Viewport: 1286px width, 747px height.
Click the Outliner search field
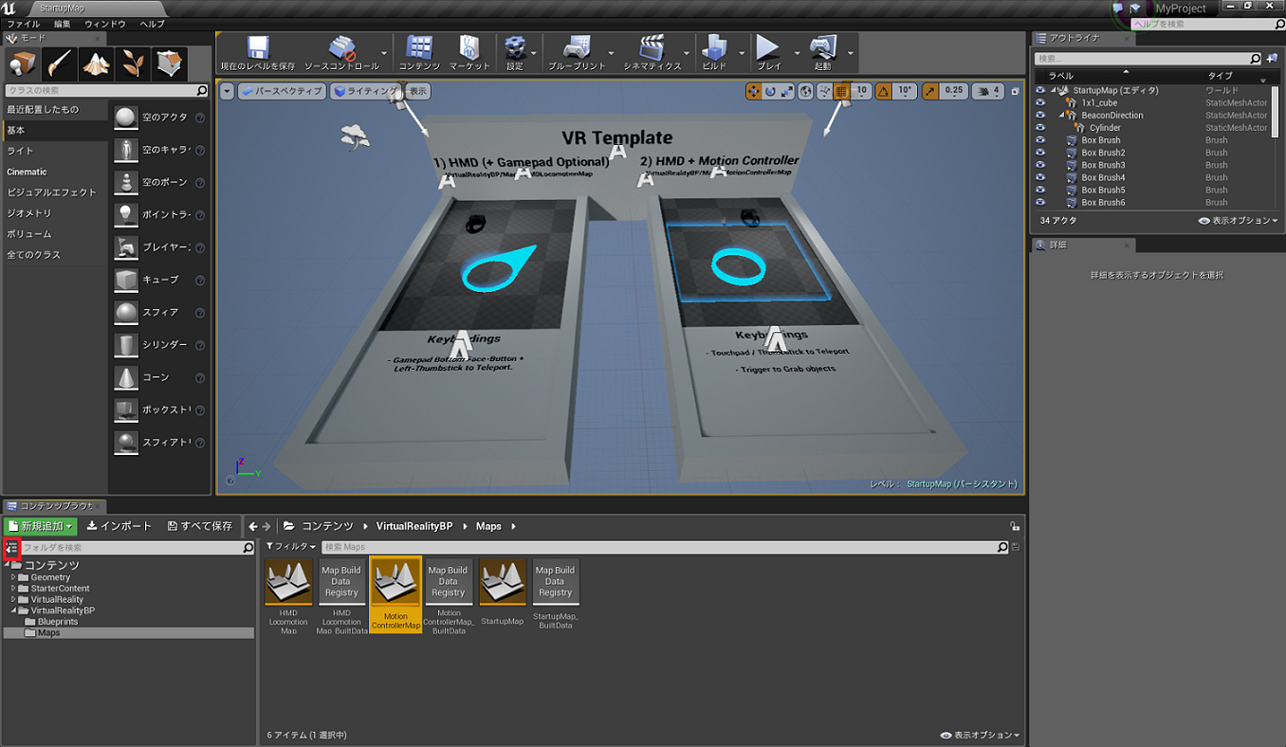[1148, 59]
